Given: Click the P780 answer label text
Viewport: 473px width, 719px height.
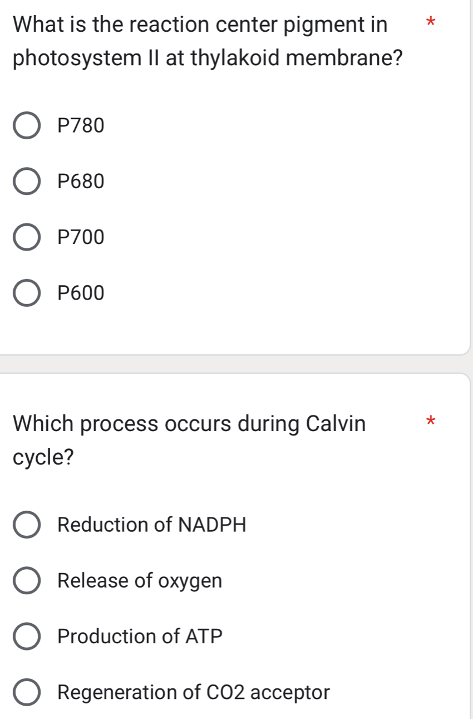Looking at the screenshot, I should [81, 125].
